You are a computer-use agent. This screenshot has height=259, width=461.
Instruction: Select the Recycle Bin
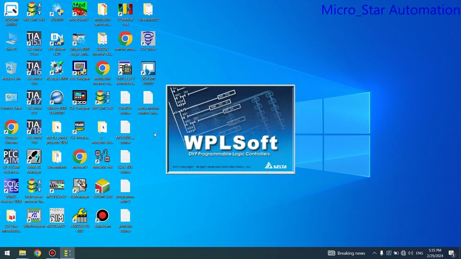click(x=11, y=71)
